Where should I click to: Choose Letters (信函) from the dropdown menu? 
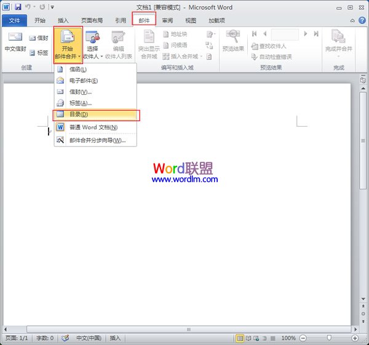(x=77, y=69)
